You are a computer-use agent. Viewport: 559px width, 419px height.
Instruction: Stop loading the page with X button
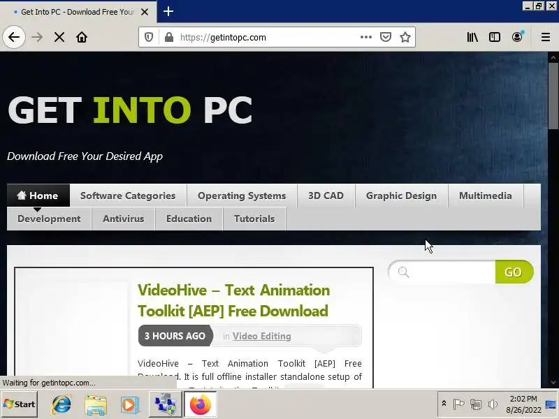pyautogui.click(x=59, y=37)
